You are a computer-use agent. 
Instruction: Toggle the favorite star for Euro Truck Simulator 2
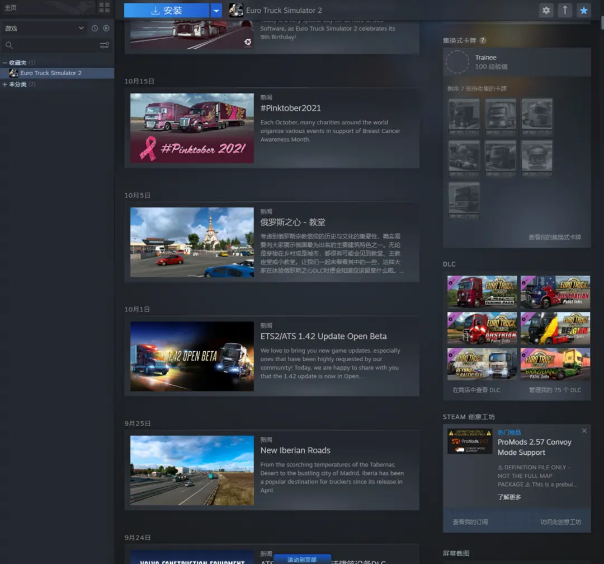tap(583, 11)
